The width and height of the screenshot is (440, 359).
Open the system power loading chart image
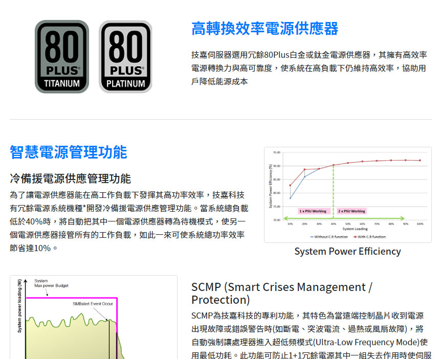point(94,317)
